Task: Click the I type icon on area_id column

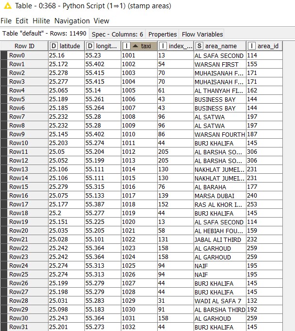Action: (252, 46)
